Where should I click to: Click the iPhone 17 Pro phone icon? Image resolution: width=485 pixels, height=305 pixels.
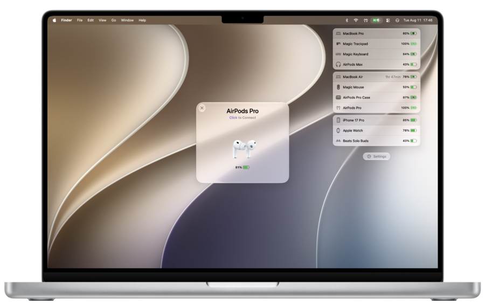pyautogui.click(x=338, y=120)
